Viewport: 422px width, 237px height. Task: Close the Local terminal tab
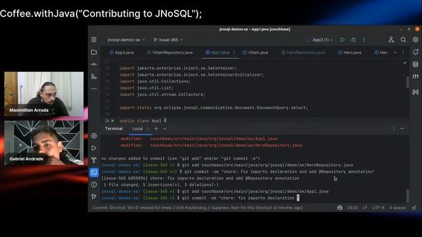[147, 129]
